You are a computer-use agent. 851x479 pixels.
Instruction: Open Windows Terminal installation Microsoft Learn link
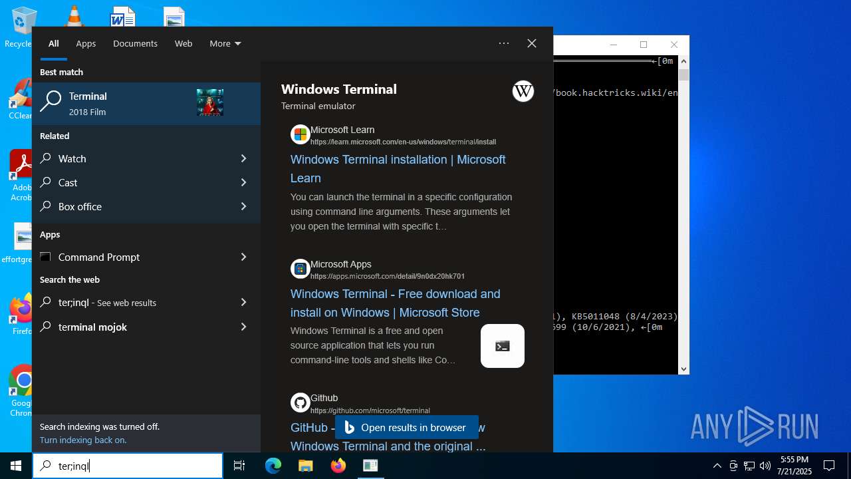pyautogui.click(x=398, y=169)
